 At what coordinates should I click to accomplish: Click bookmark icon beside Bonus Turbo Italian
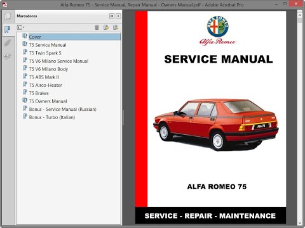point(25,116)
